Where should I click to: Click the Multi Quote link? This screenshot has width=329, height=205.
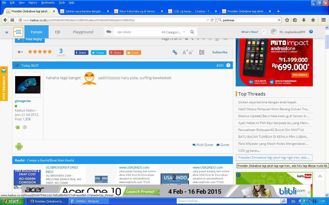(203, 145)
